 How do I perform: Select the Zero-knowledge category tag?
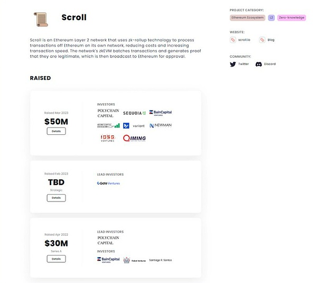click(292, 17)
